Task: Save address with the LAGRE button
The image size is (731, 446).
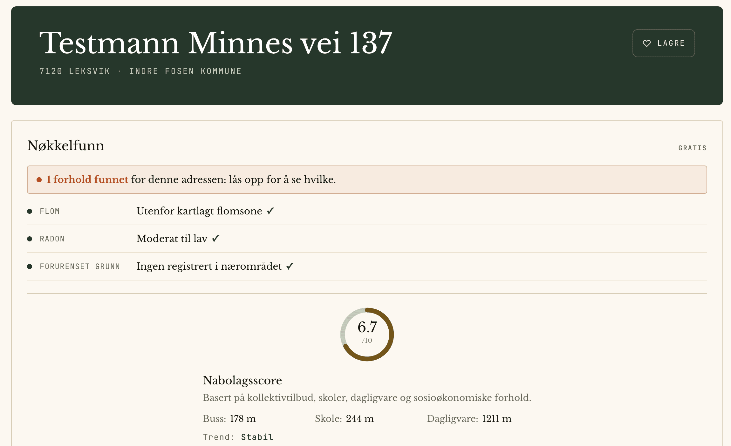Action: [x=664, y=43]
